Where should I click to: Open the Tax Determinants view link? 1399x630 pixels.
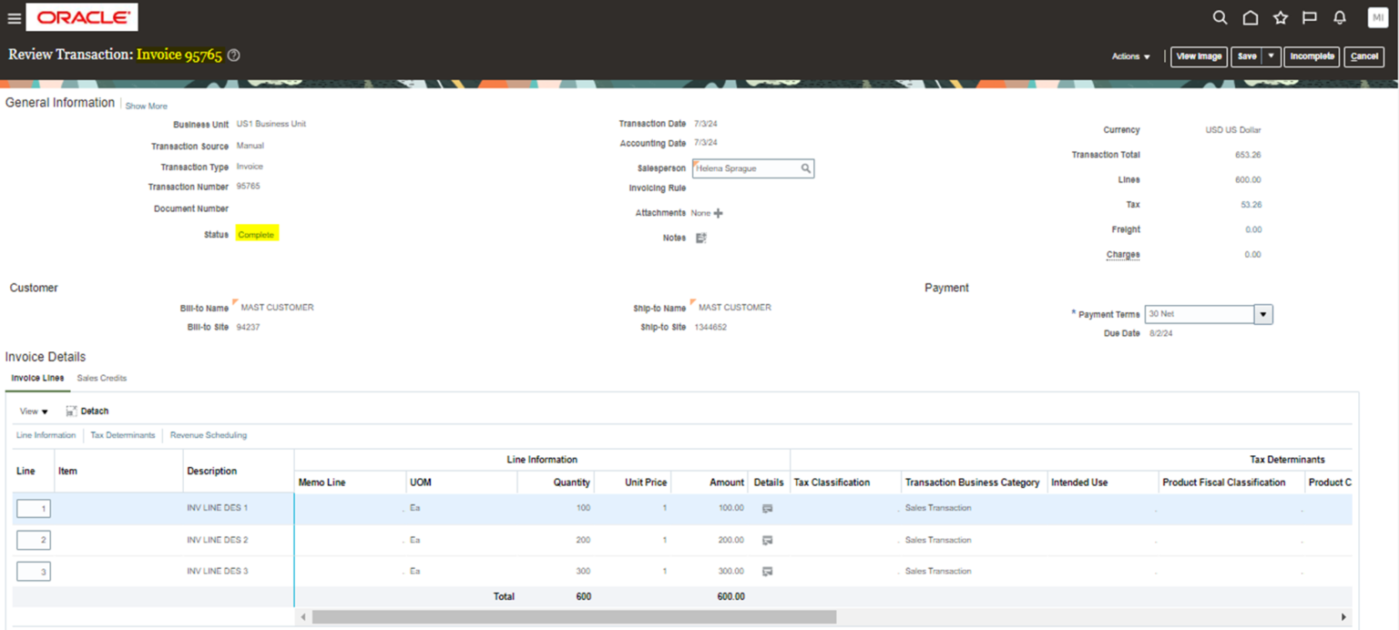point(123,434)
